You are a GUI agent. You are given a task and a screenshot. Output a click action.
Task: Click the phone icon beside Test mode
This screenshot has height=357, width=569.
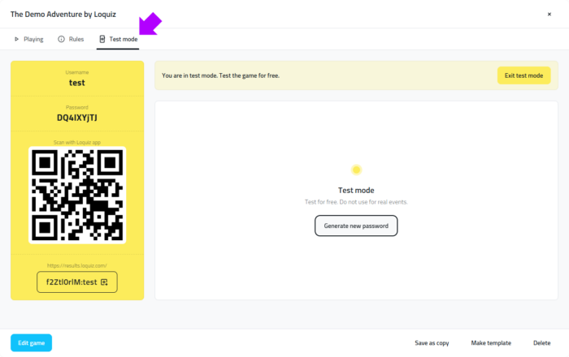102,39
